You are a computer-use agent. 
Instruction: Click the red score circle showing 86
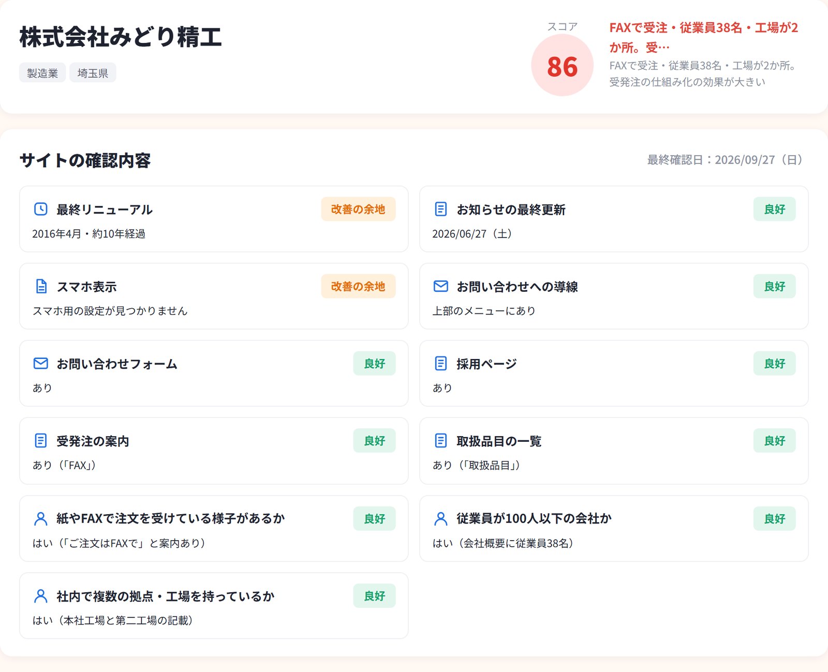tap(562, 66)
